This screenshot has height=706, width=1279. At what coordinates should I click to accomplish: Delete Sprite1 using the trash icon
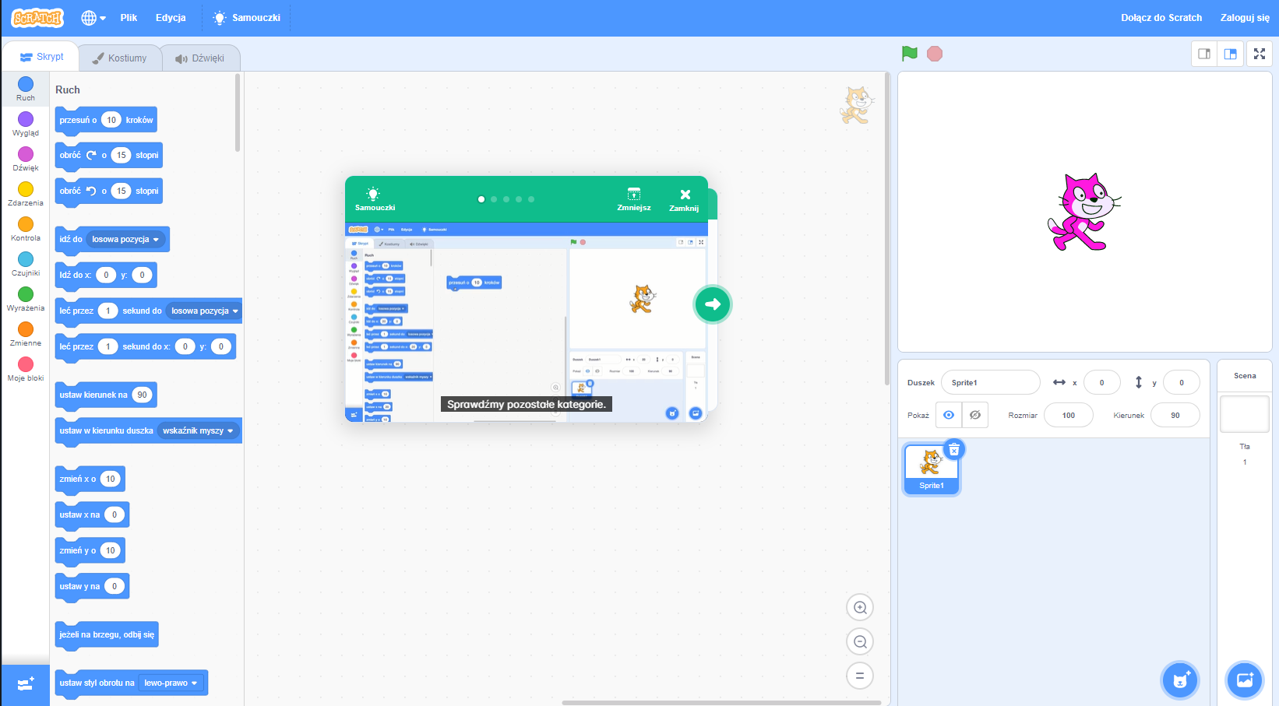(x=954, y=450)
